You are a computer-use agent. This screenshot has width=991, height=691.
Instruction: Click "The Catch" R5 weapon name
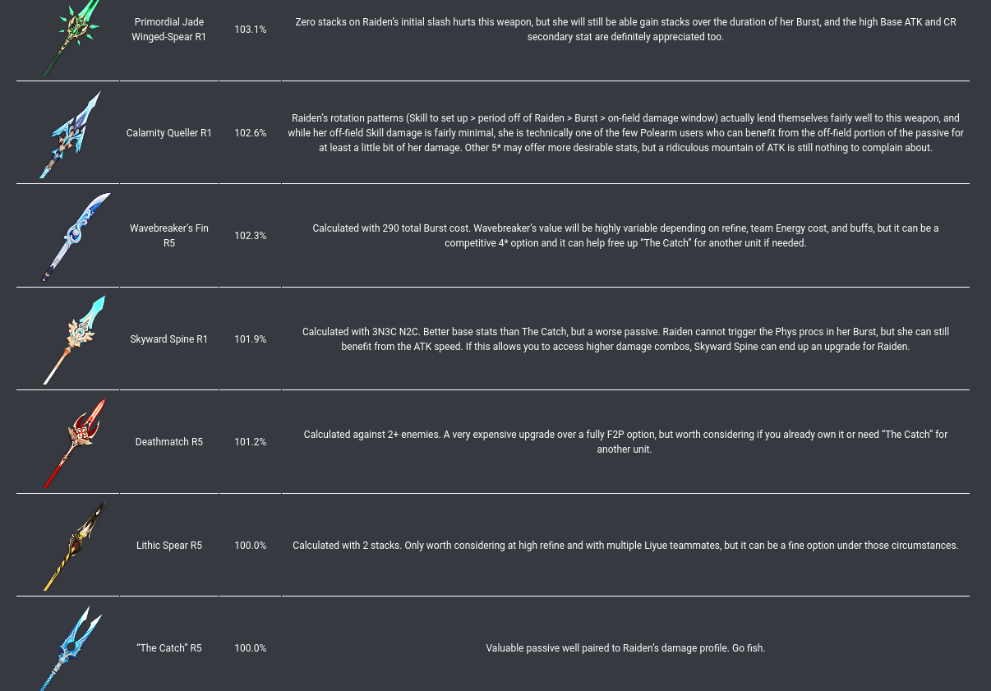click(x=169, y=648)
